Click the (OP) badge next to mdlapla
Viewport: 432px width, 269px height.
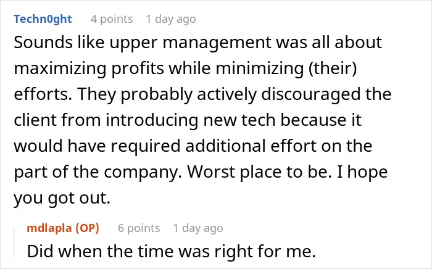point(88,228)
